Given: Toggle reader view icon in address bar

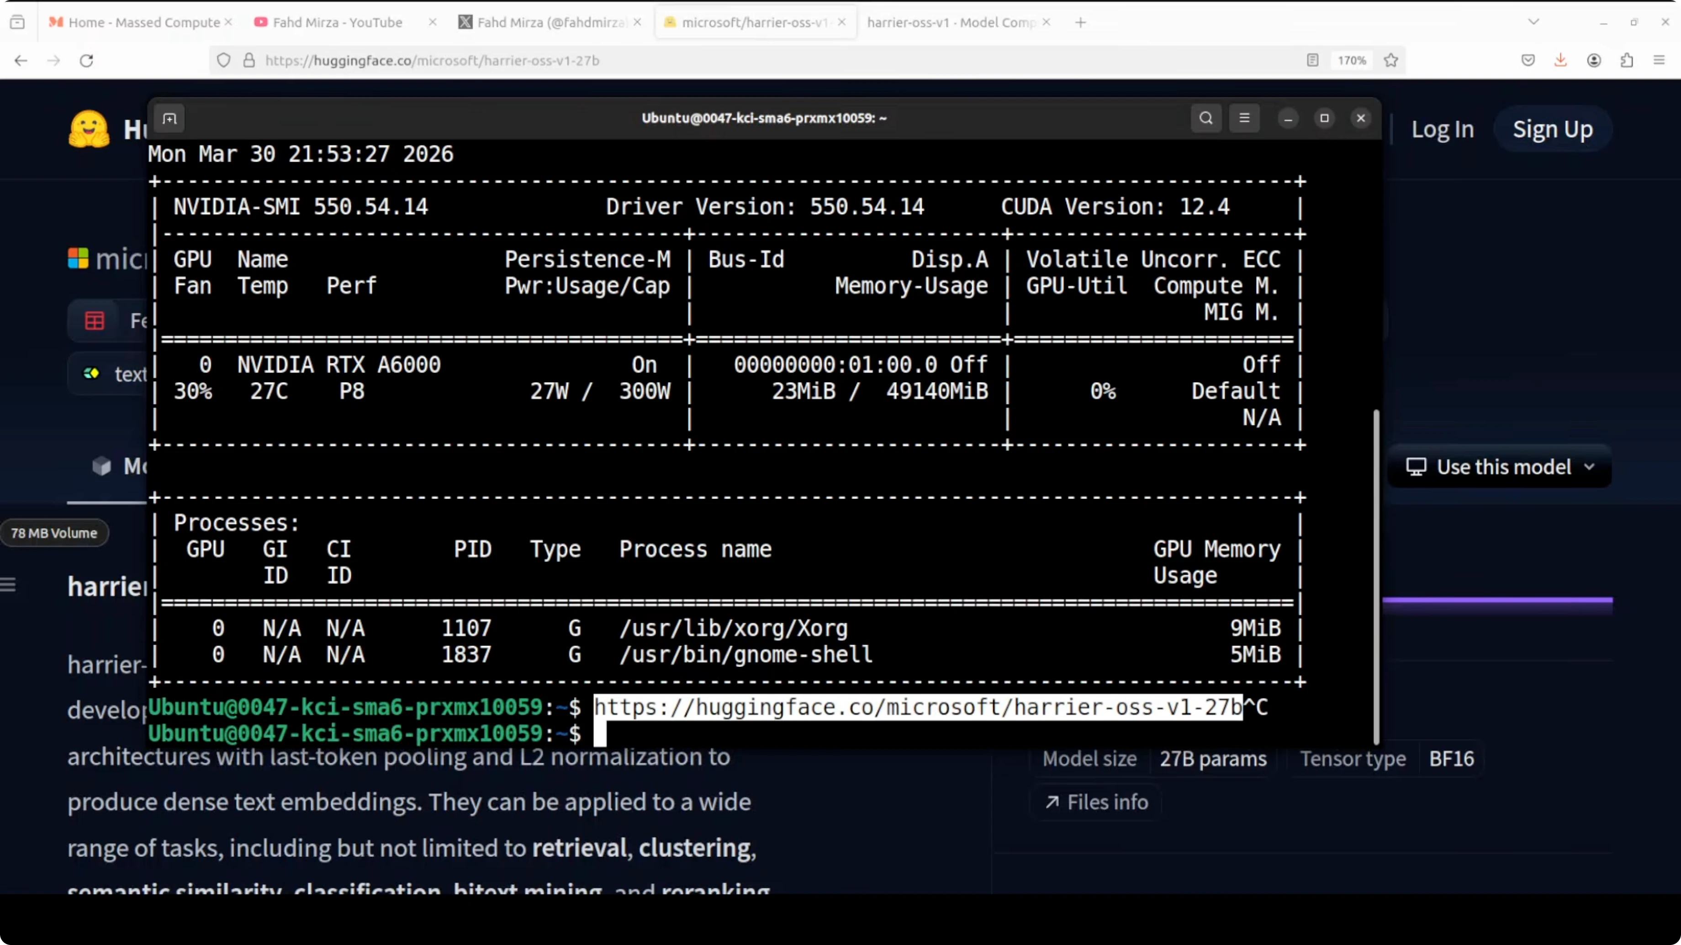Looking at the screenshot, I should tap(1312, 61).
